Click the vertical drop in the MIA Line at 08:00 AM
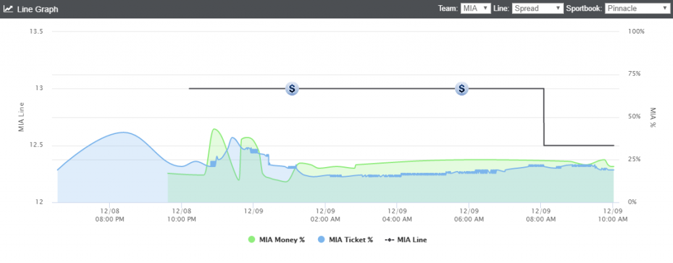 (544, 118)
